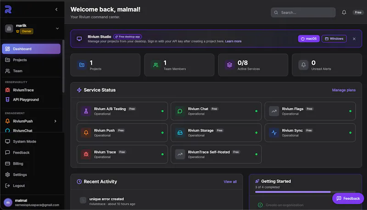367x210 pixels.
Task: Open the Dashboard menu item
Action: 31,49
